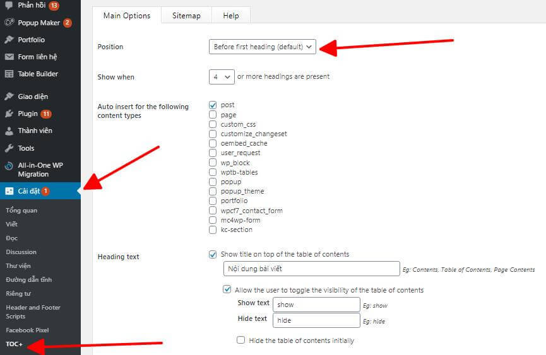Click the 13 pending comments badge
Image resolution: width=546 pixels, height=355 pixels.
54,5
